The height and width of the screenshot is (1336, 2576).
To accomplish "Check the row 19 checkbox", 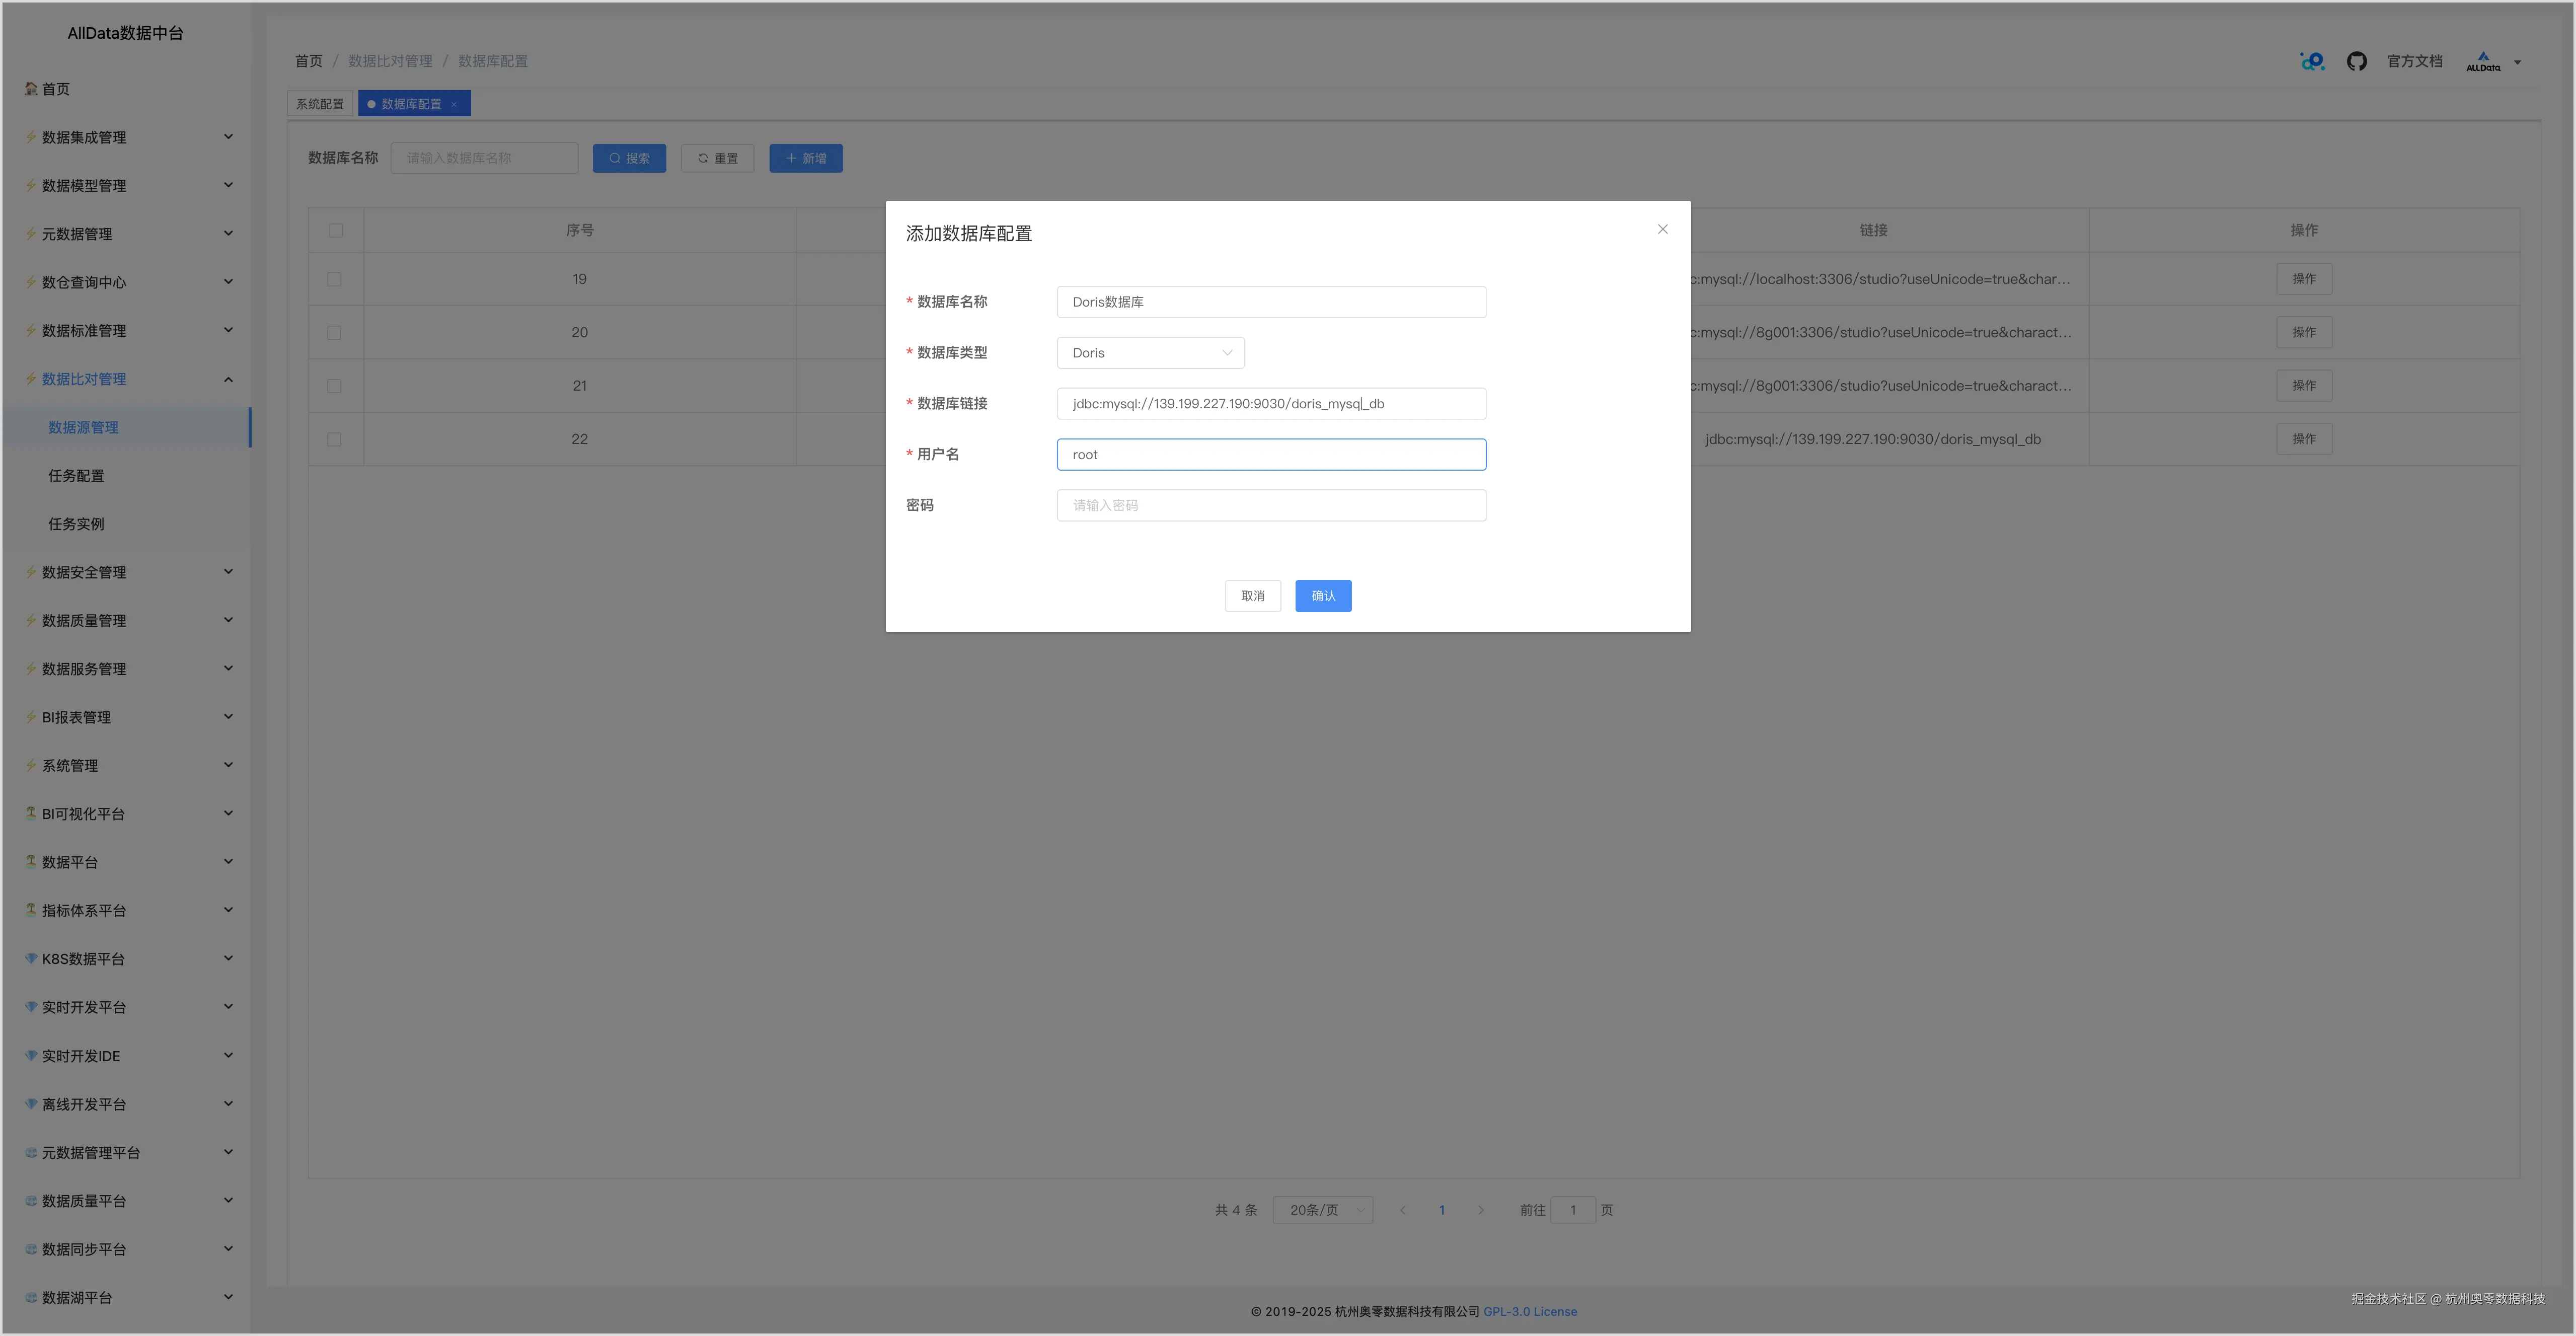I will (x=334, y=279).
